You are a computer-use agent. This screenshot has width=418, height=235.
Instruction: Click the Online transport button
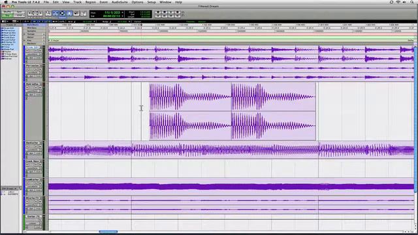point(158,12)
